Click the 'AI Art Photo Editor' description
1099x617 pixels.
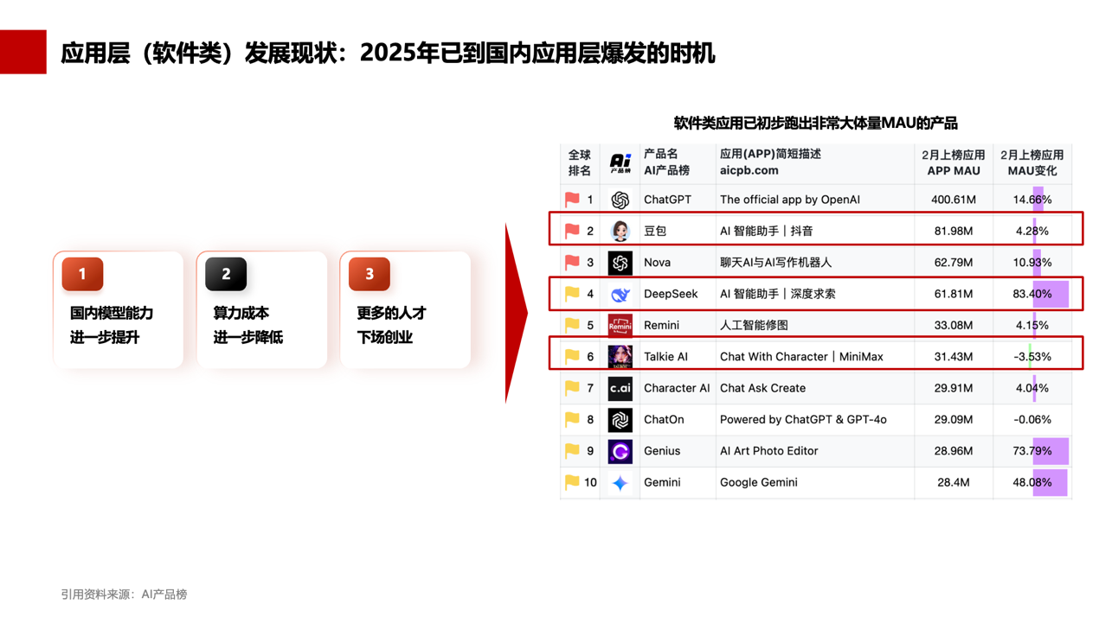coord(768,451)
